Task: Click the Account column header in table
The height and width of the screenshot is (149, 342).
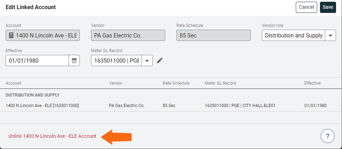Action: pyautogui.click(x=13, y=83)
